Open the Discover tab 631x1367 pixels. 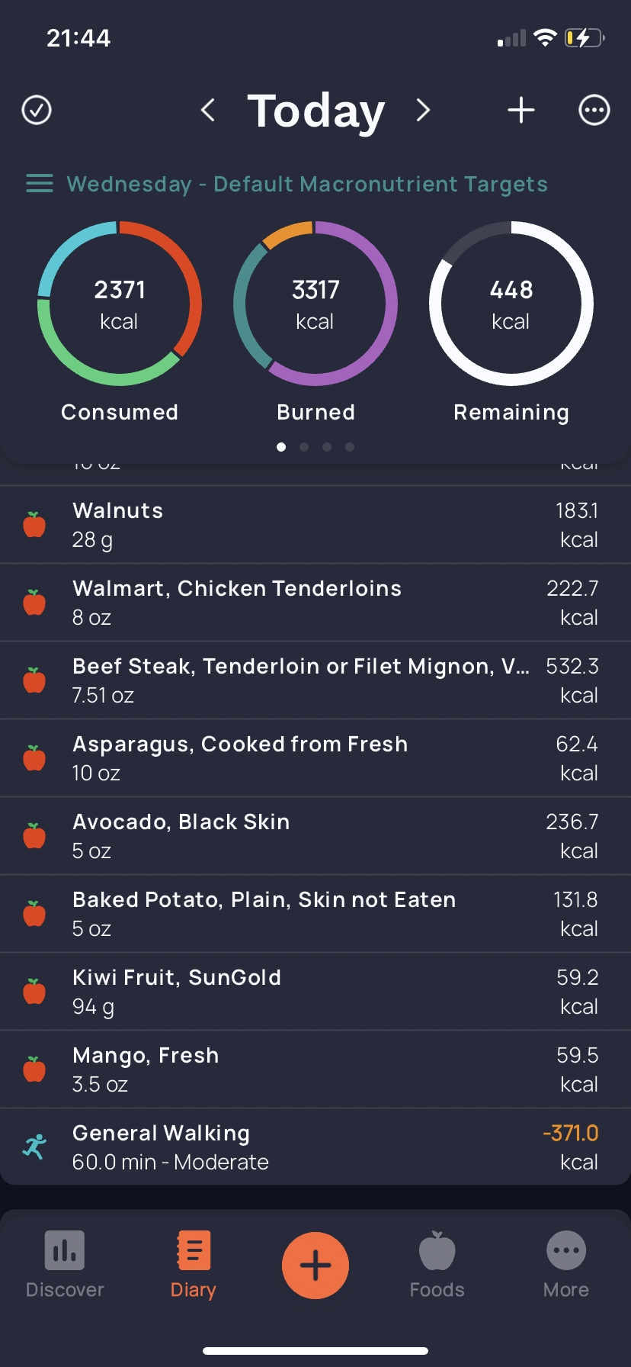coord(65,1265)
